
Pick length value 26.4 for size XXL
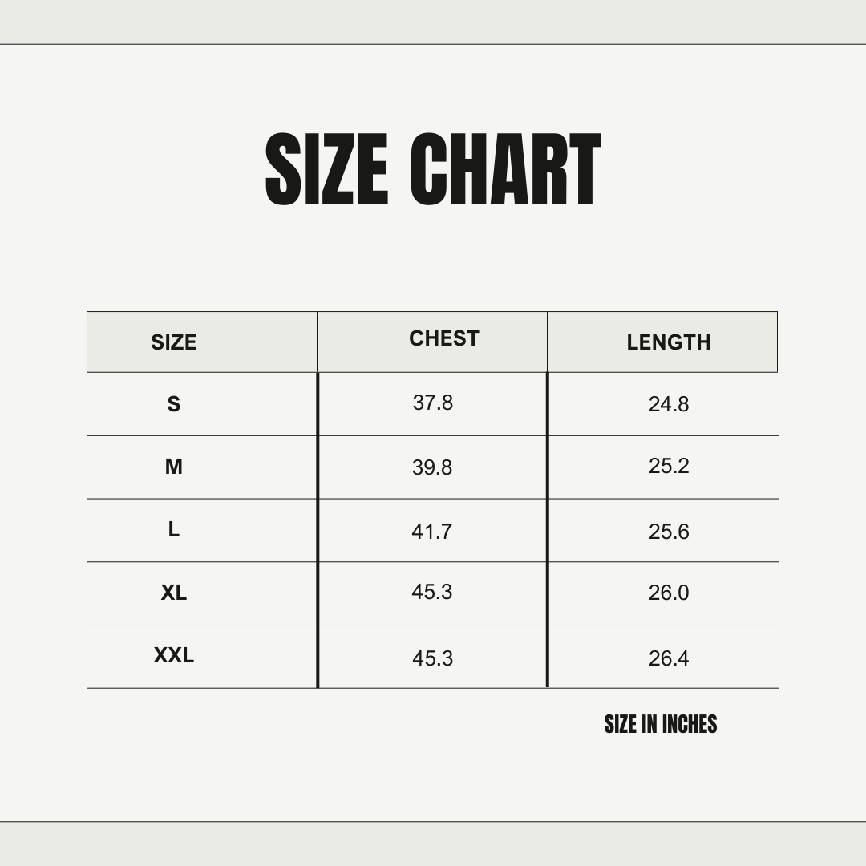(x=669, y=658)
